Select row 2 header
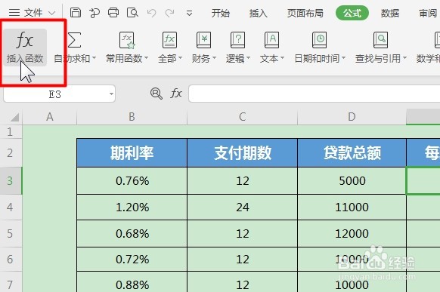This screenshot has height=292, width=440. tap(11, 153)
